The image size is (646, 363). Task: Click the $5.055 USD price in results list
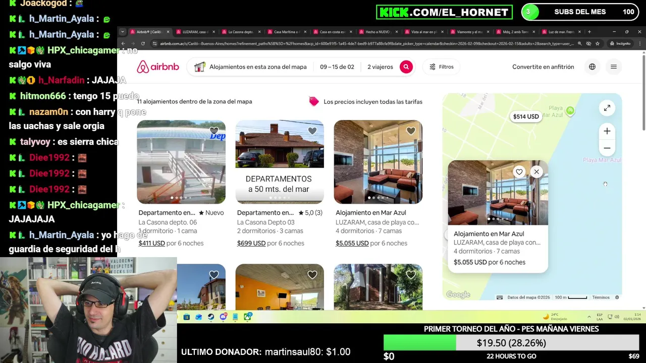pos(352,243)
